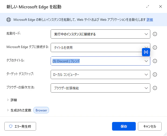Expand the 生成された変数 section
This screenshot has height=136, width=167.
[x=19, y=110]
